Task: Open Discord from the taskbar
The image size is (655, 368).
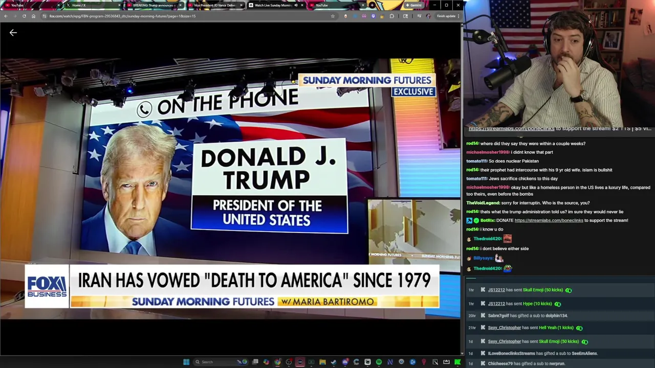Action: [345, 362]
